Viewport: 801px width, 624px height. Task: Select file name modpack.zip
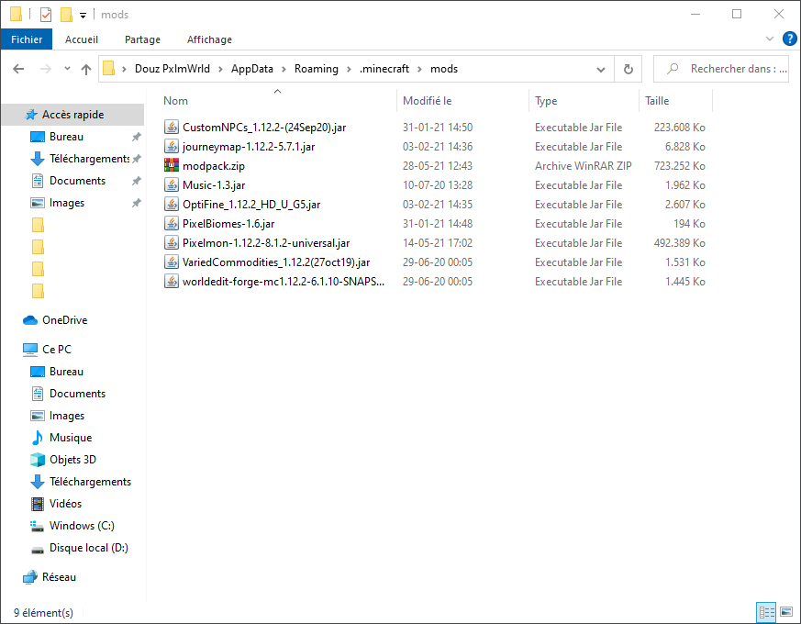click(214, 166)
